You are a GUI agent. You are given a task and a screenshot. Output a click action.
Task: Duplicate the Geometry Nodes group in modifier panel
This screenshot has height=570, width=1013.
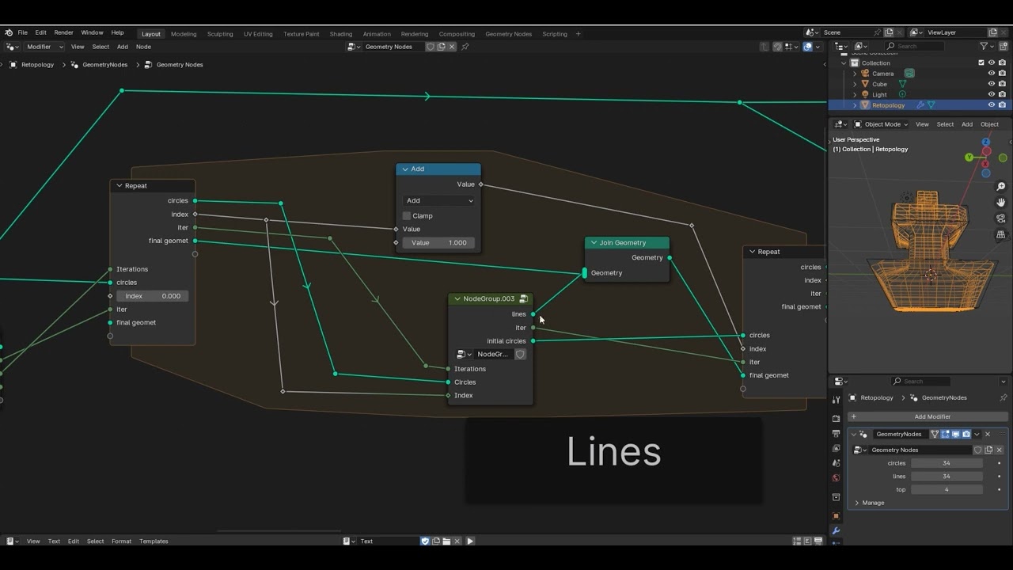click(x=988, y=450)
